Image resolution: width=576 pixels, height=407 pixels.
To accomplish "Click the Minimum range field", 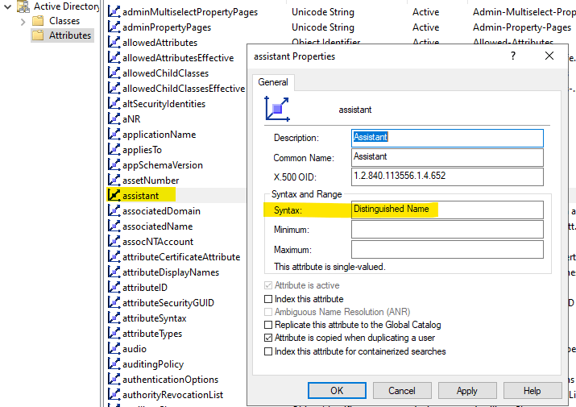I will (447, 230).
